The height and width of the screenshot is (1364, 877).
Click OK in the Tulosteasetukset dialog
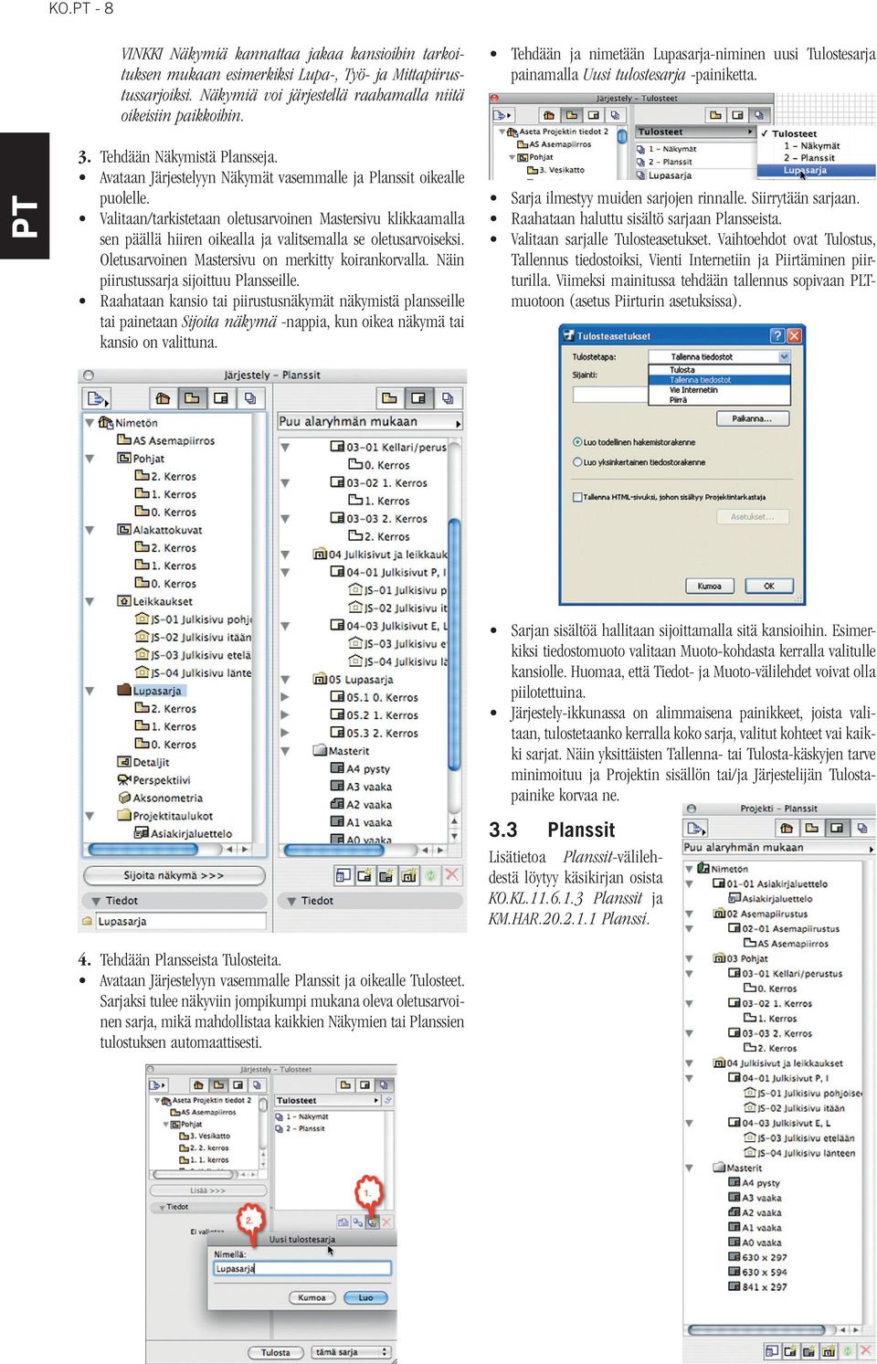(x=769, y=587)
